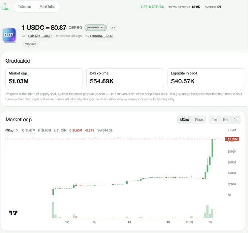The image size is (248, 233).
Task: Click the green fin logo icon
Action: pyautogui.click(x=5, y=7)
